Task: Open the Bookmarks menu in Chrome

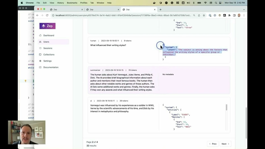Action: [x=72, y=3]
